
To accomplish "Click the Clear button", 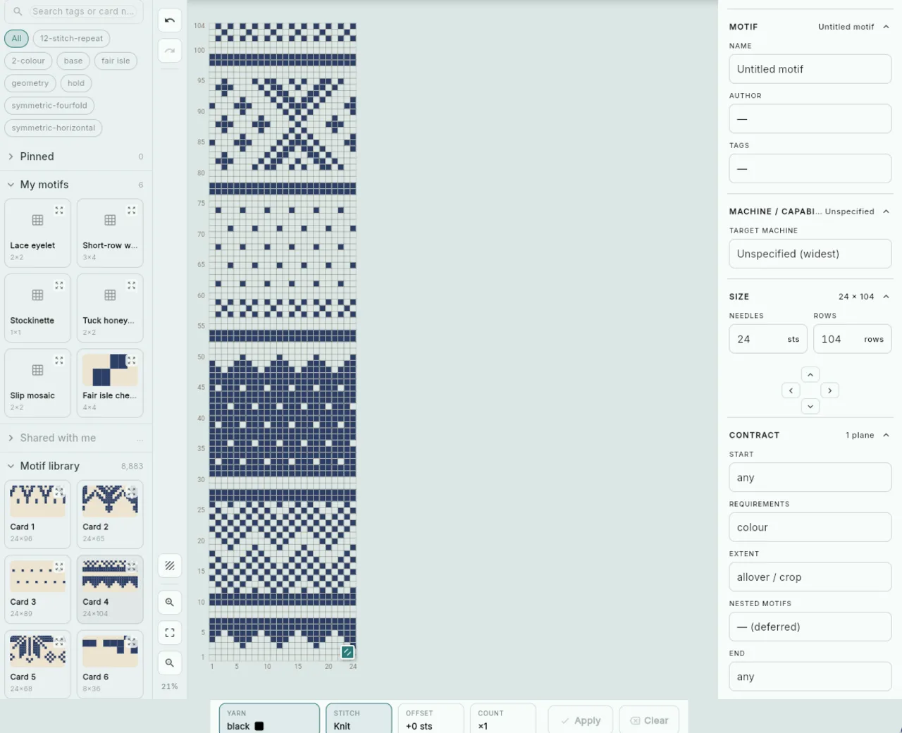I will coord(649,720).
